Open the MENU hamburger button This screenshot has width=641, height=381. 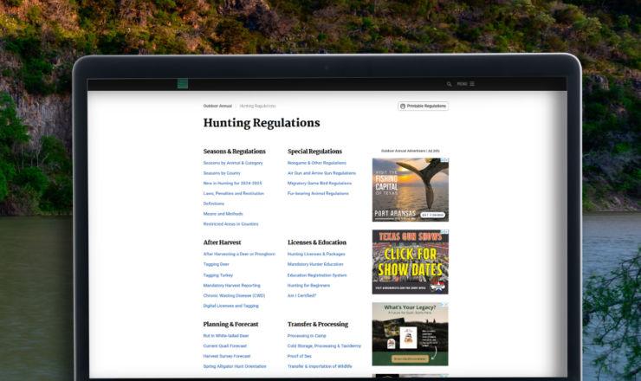pyautogui.click(x=466, y=84)
